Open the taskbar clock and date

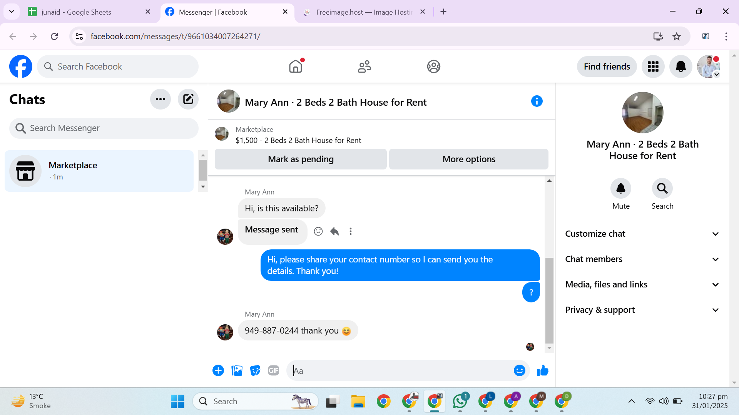click(710, 401)
